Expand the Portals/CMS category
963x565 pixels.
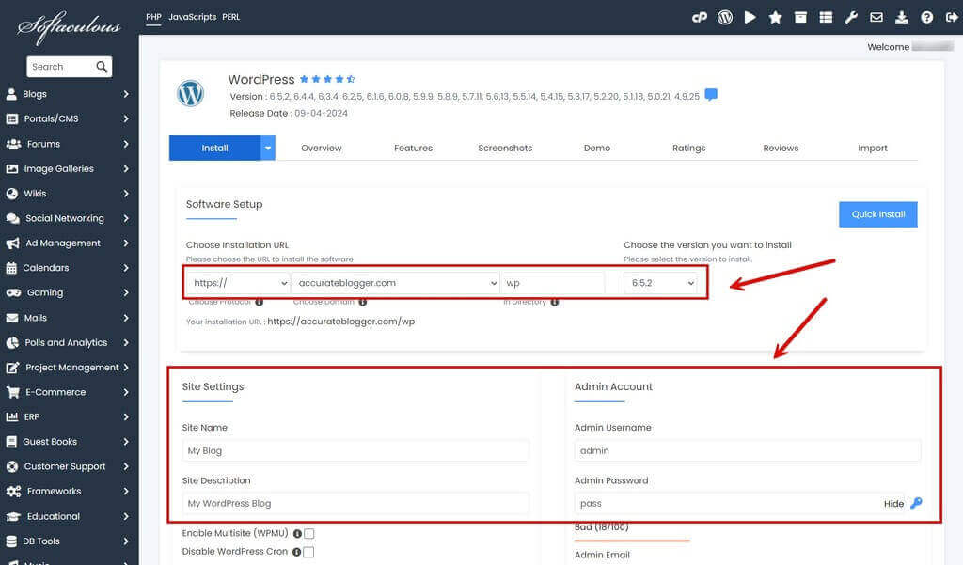pyautogui.click(x=68, y=118)
